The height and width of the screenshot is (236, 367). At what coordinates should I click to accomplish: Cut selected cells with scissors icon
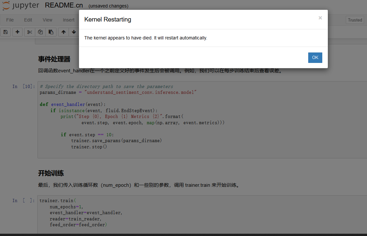[x=29, y=32]
